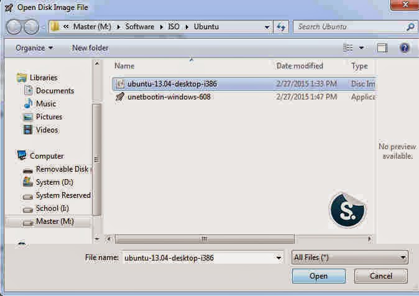Image resolution: width=419 pixels, height=296 pixels.
Task: Go back with the Back arrow button
Action: (x=14, y=27)
